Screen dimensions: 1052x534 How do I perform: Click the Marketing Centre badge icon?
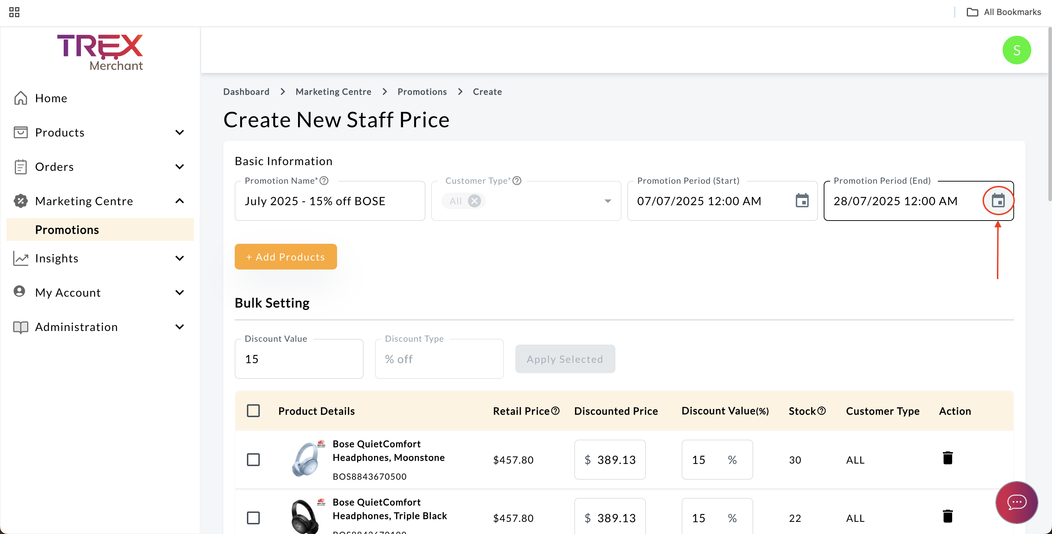pyautogui.click(x=20, y=201)
